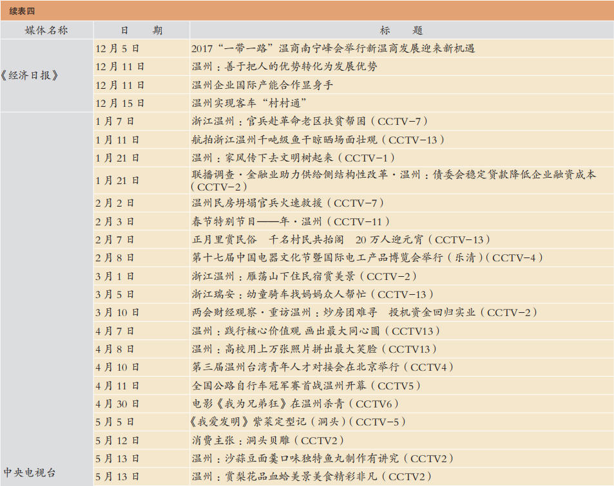The width and height of the screenshot is (614, 486).
Task: Click the 消费主张：洞头贝雕 title
Action: coord(268,440)
